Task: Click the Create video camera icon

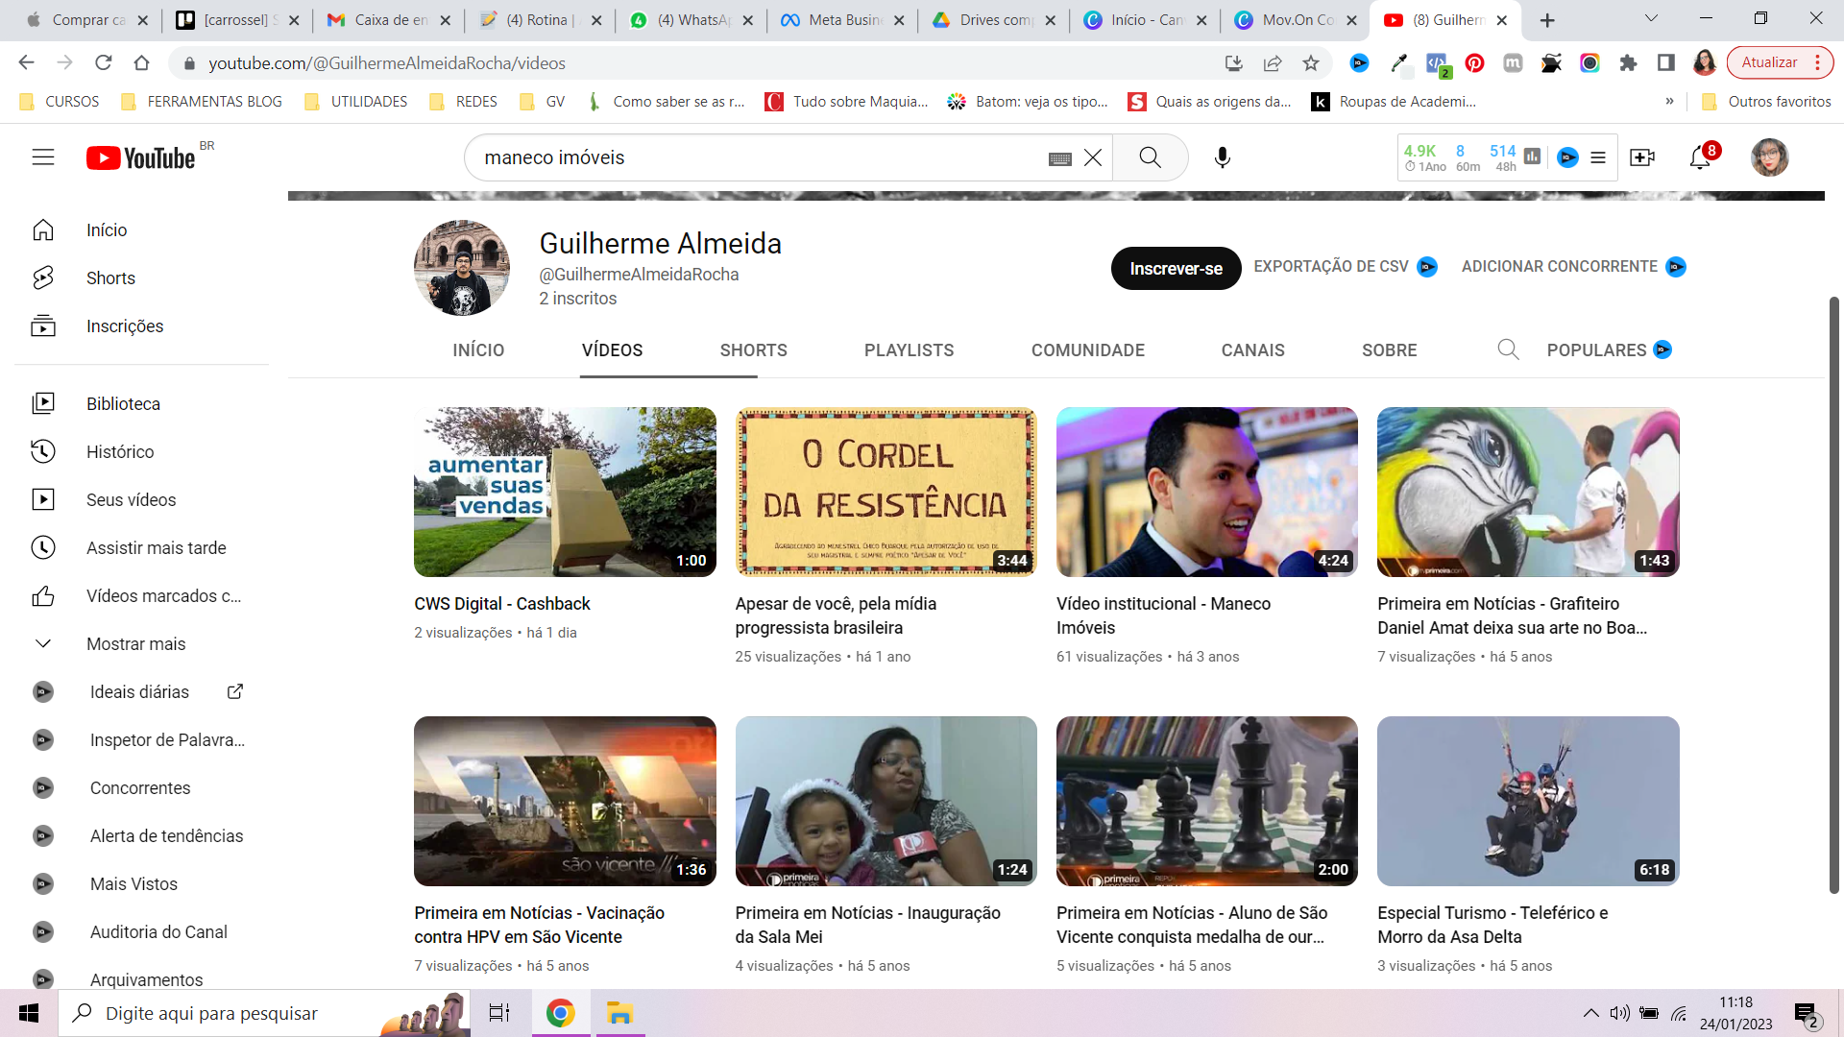Action: 1642,157
